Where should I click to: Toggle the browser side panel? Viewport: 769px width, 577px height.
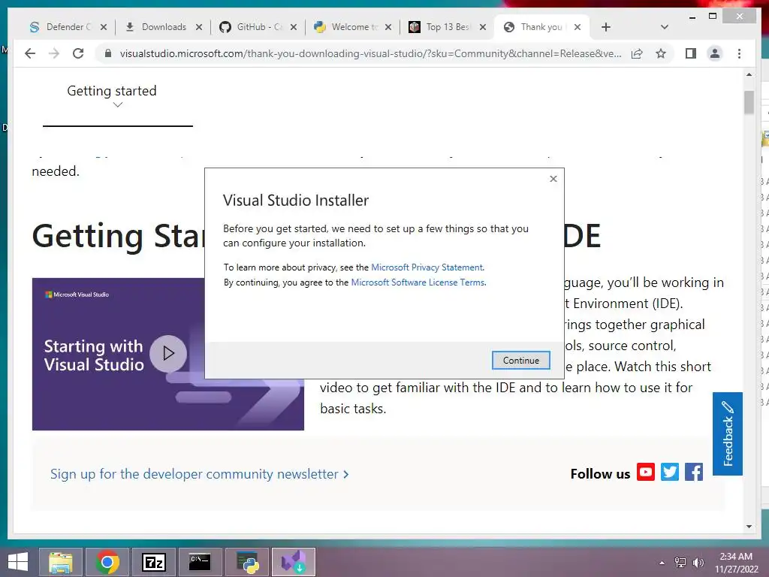click(x=691, y=53)
